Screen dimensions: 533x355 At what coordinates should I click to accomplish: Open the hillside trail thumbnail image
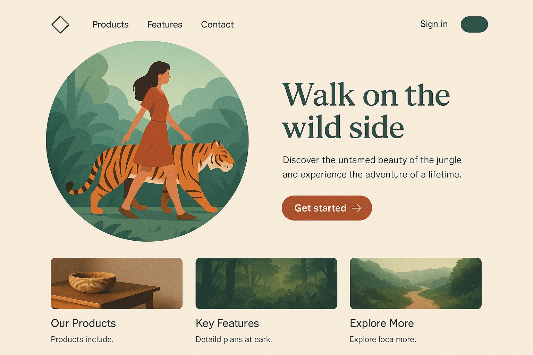(416, 283)
